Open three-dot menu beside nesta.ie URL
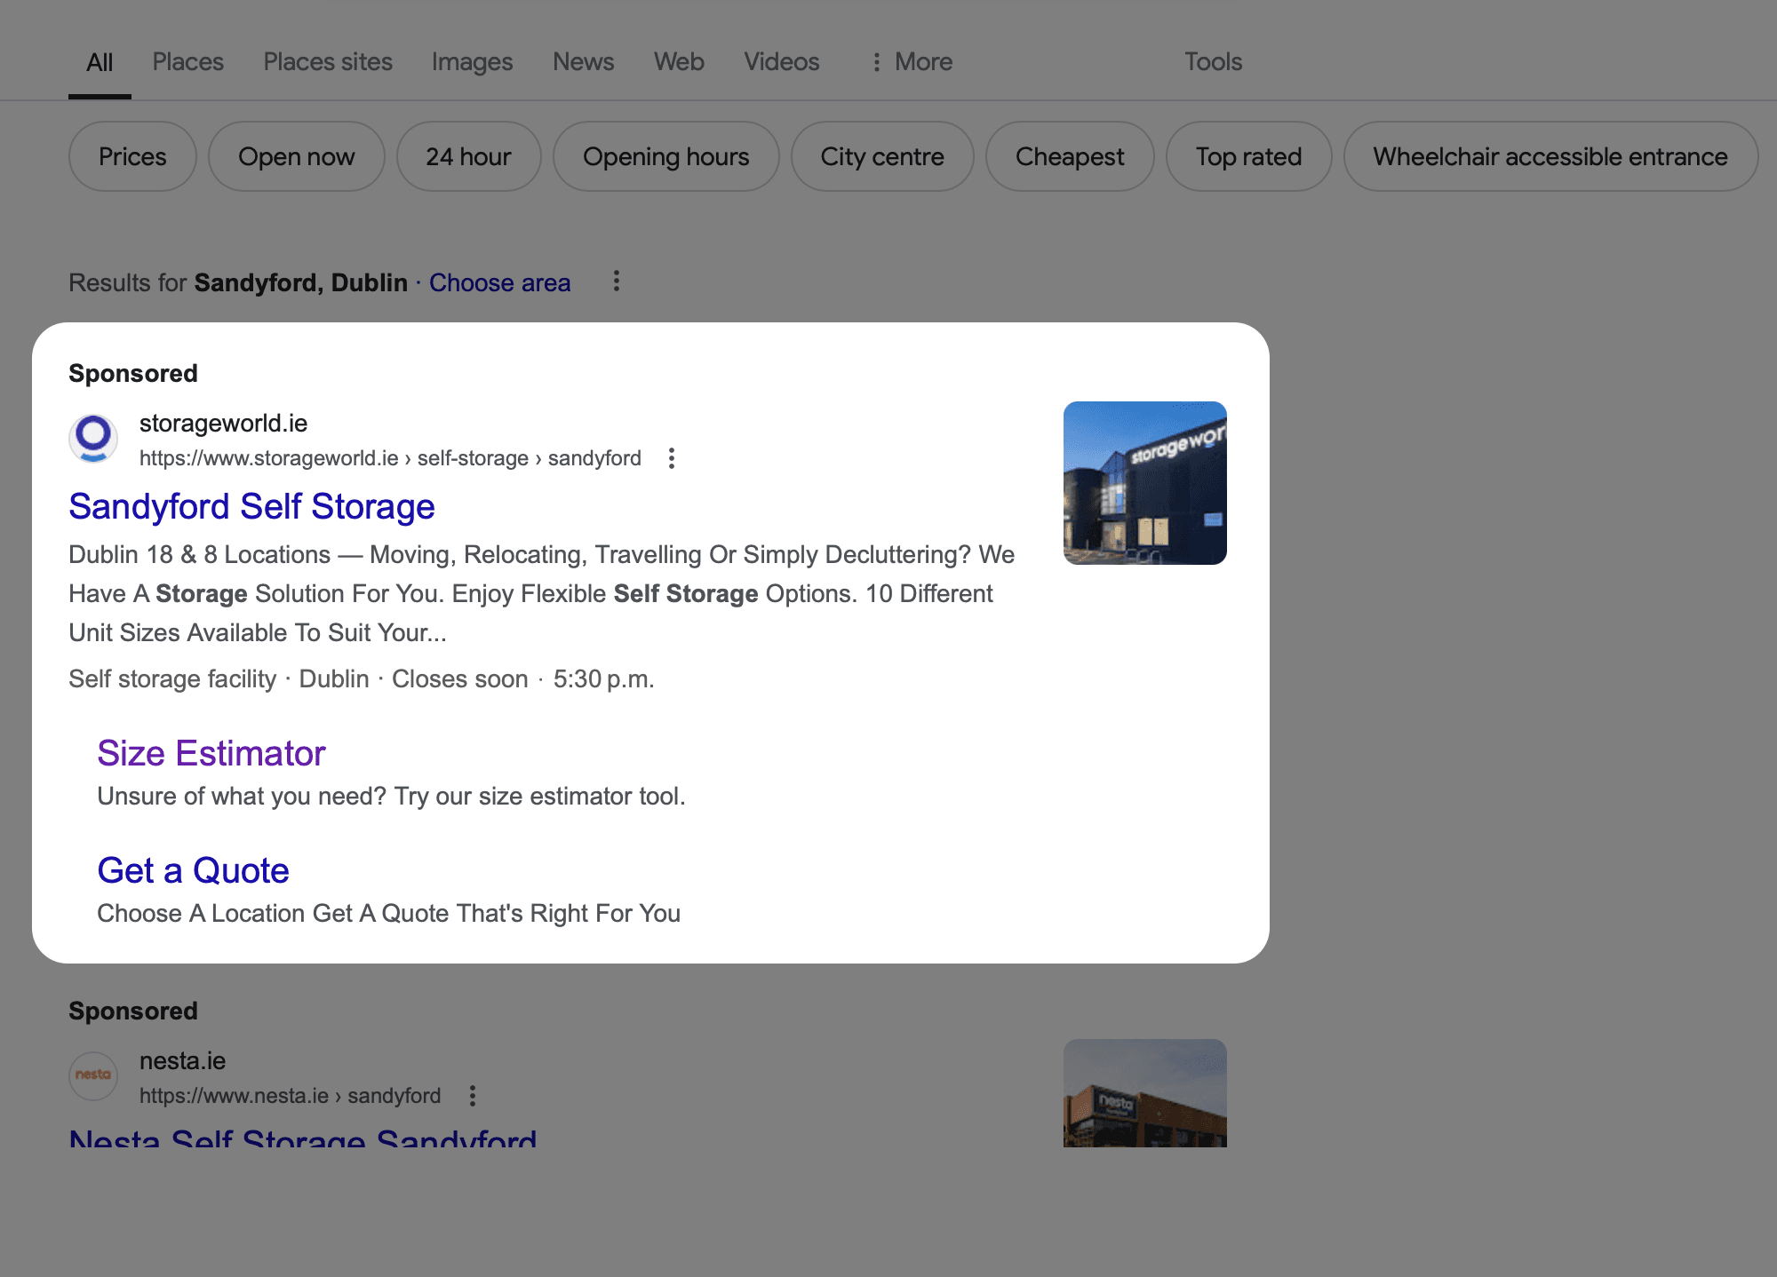The width and height of the screenshot is (1777, 1277). point(473,1096)
